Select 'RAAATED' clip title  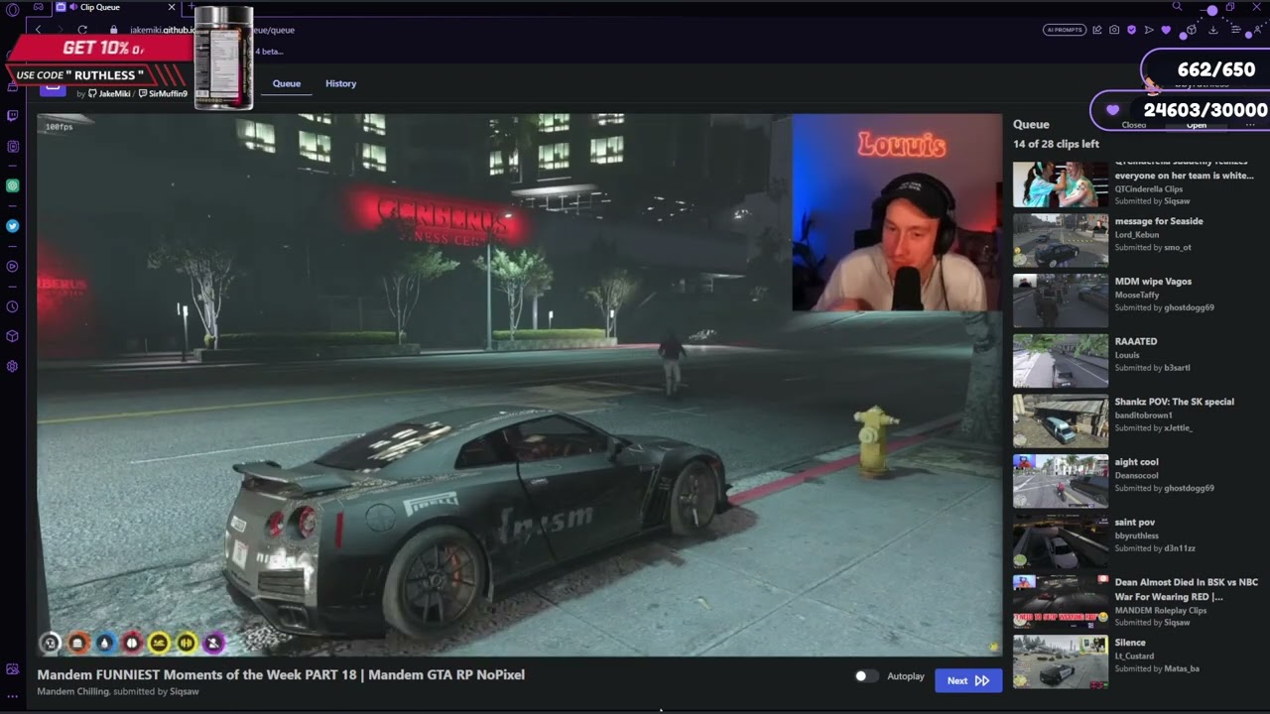tap(1136, 341)
